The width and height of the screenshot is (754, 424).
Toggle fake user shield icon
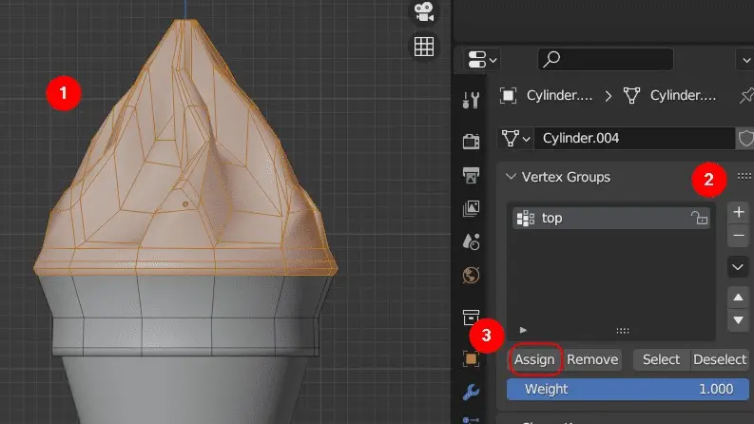[745, 139]
